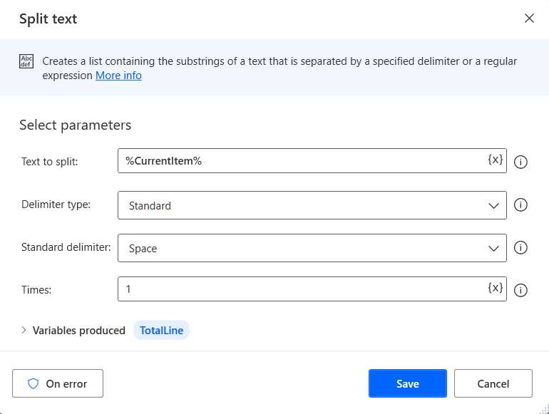This screenshot has width=549, height=414.
Task: Open info icon next to Times field
Action: (x=520, y=290)
